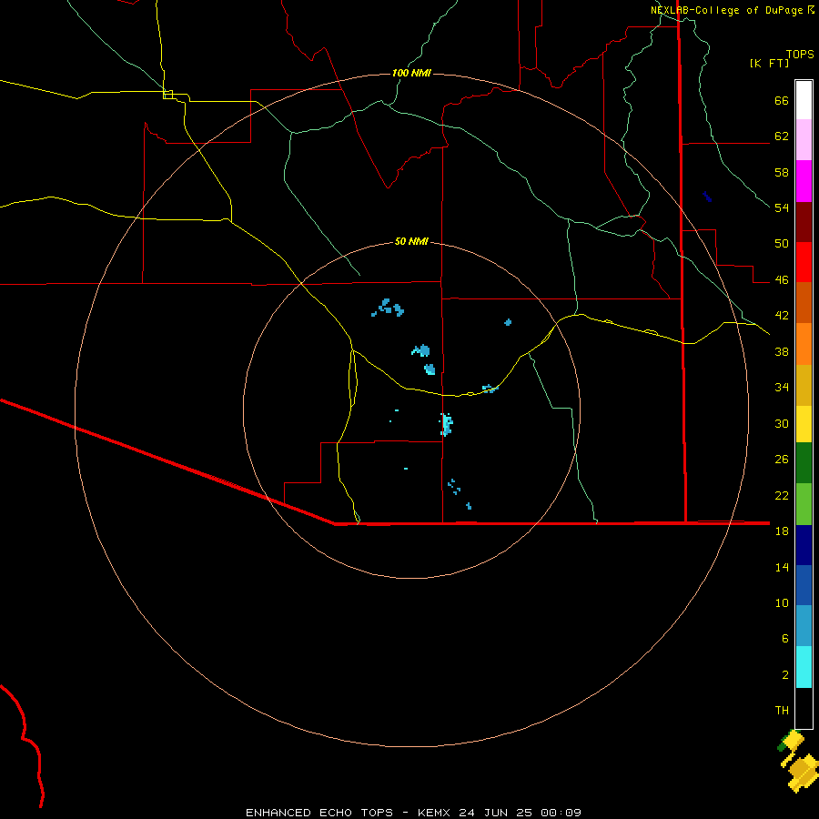Click the '00:09' time stamp
The height and width of the screenshot is (819, 819).
(x=561, y=813)
